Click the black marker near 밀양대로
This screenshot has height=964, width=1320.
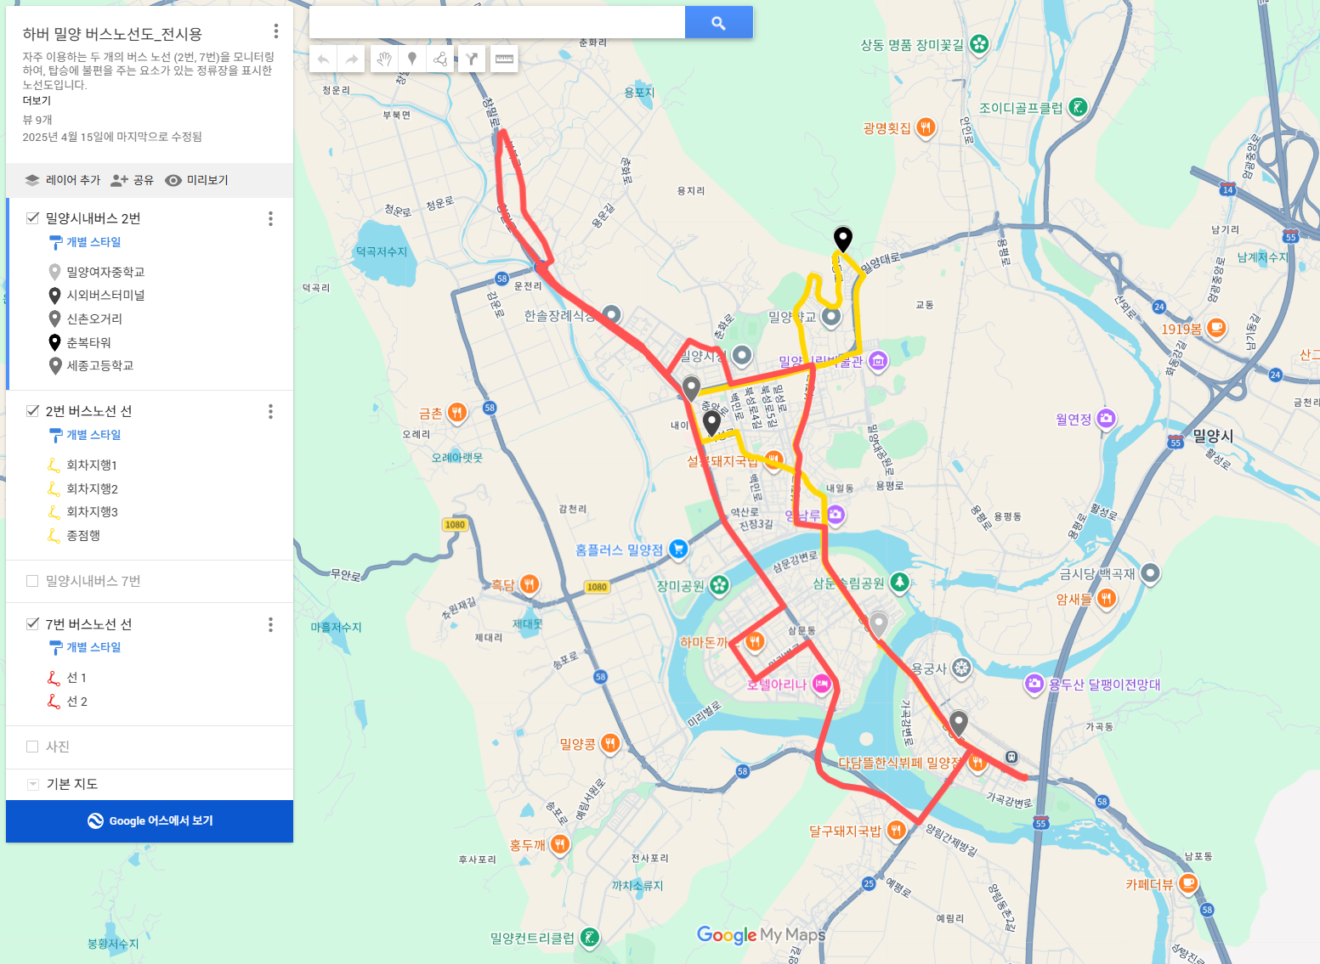pos(842,240)
